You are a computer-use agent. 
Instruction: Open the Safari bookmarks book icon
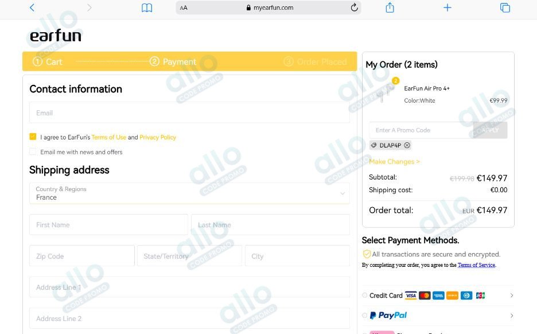coord(146,7)
